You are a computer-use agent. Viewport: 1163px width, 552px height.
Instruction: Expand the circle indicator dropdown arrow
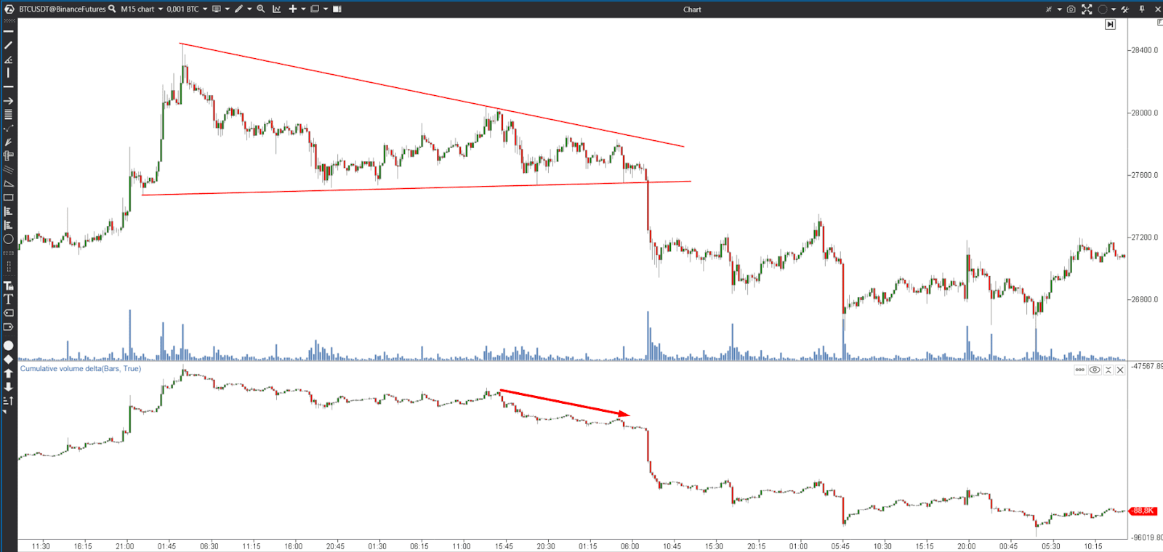[1113, 9]
